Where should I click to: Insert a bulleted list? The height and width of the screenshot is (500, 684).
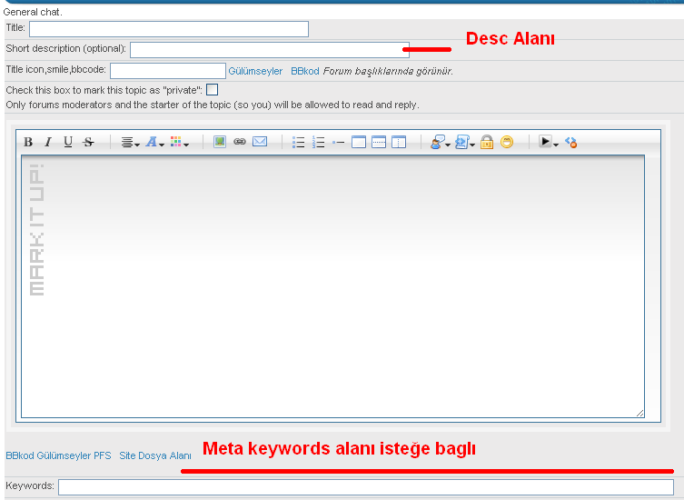pos(299,142)
